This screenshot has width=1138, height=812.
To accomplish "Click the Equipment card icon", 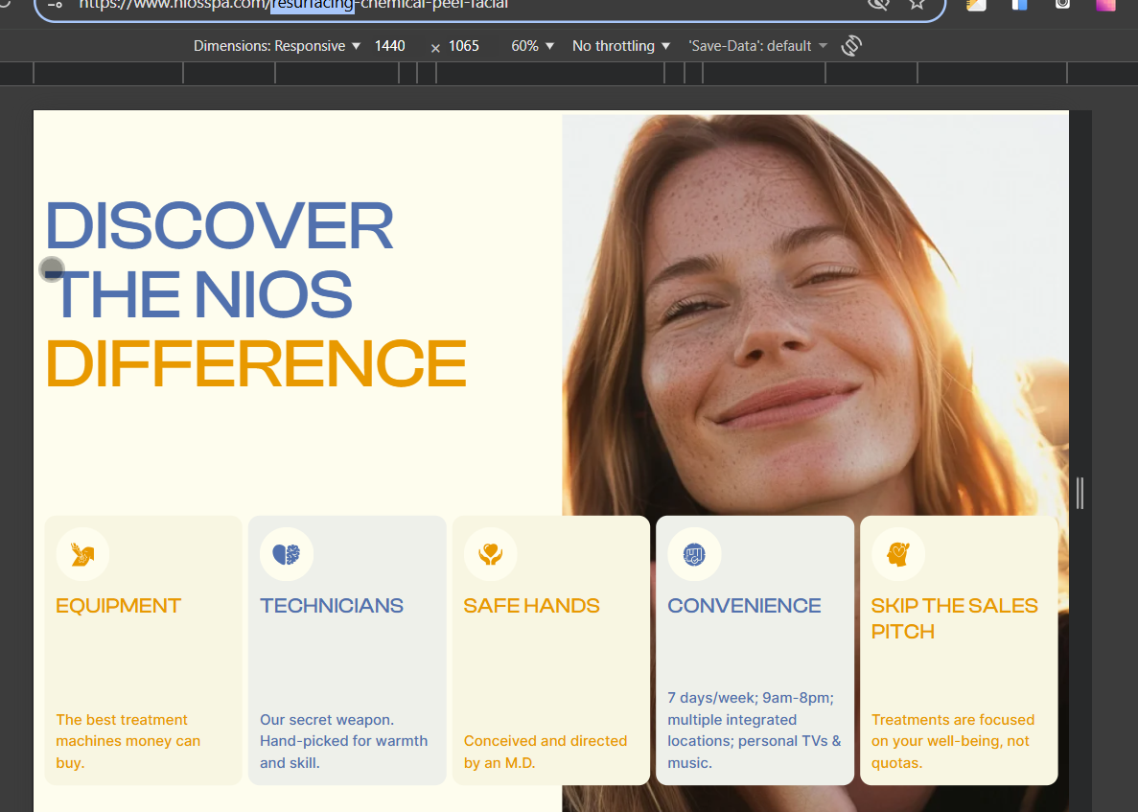I will click(82, 554).
